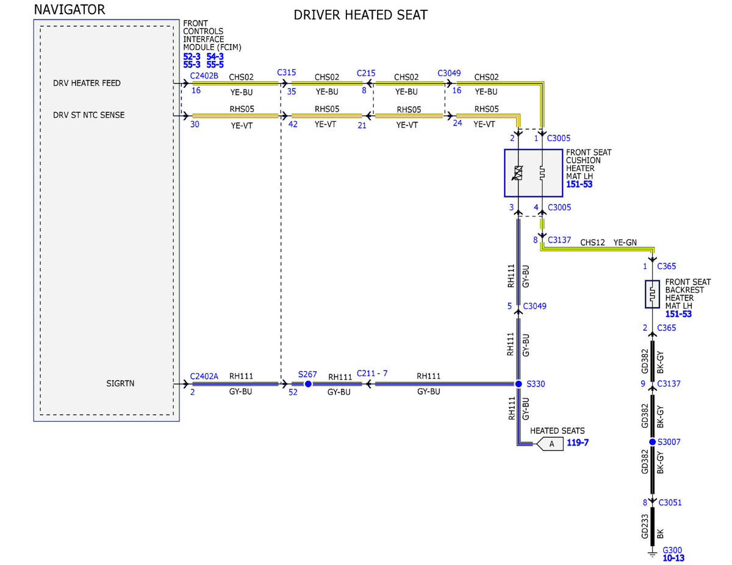732x565 pixels.
Task: Select connector label C315
Action: point(286,72)
